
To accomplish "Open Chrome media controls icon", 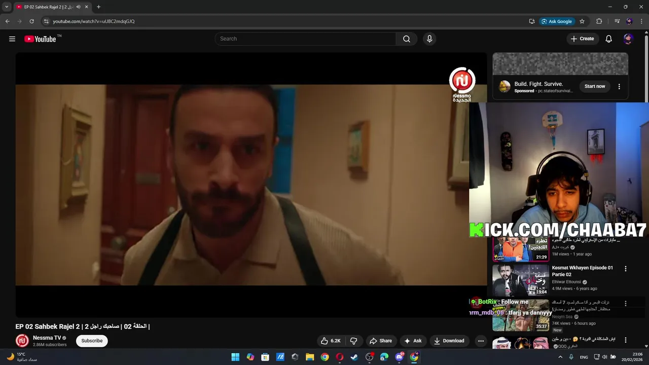I will [x=617, y=21].
